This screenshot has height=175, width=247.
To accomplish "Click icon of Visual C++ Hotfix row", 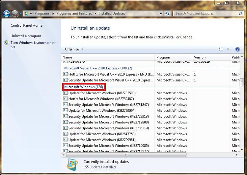I will pos(66,74).
